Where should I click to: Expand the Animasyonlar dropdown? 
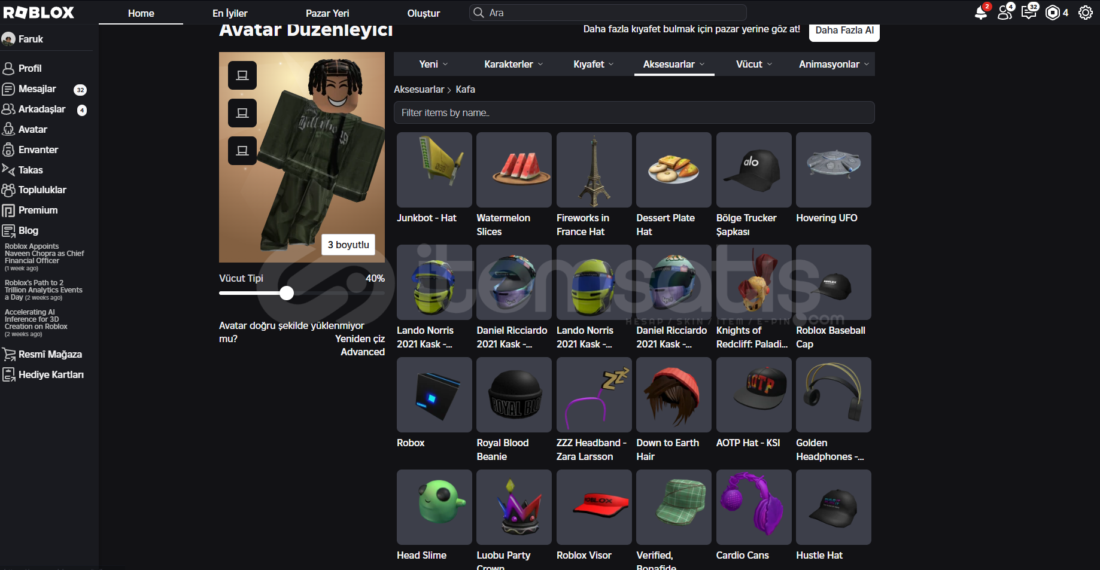[x=834, y=64]
